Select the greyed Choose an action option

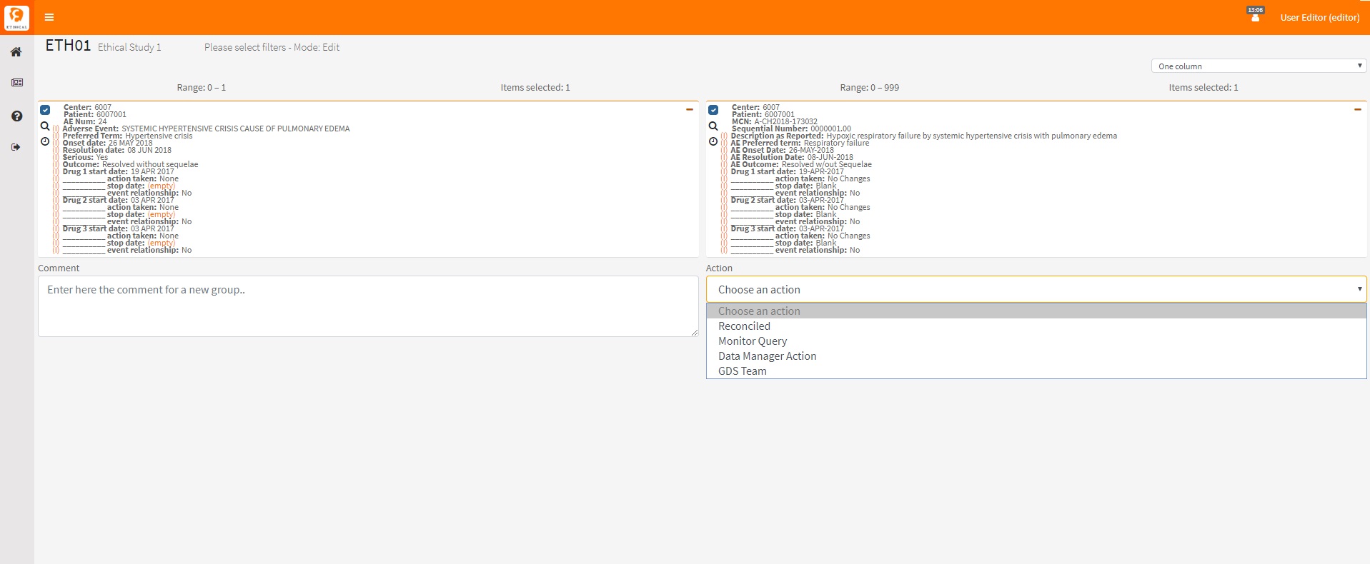click(1036, 311)
